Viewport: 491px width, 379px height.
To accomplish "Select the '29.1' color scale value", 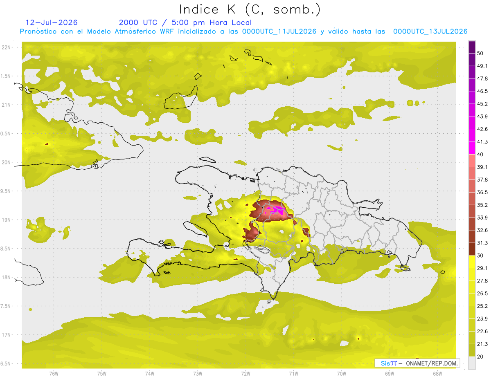I will coord(482,268).
